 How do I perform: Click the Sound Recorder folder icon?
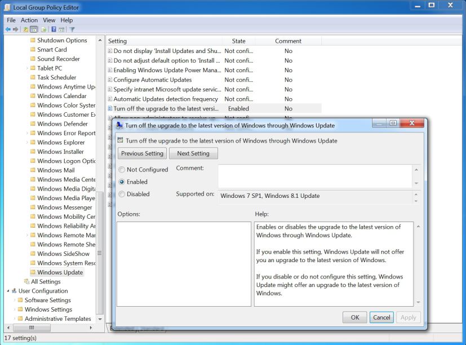(33, 59)
